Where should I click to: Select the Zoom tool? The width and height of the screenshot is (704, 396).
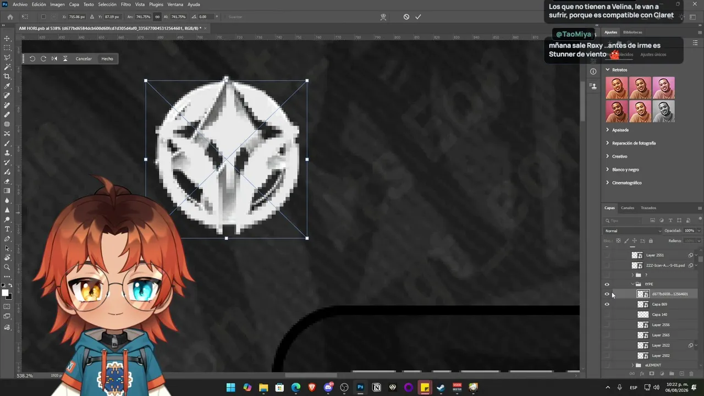(7, 267)
